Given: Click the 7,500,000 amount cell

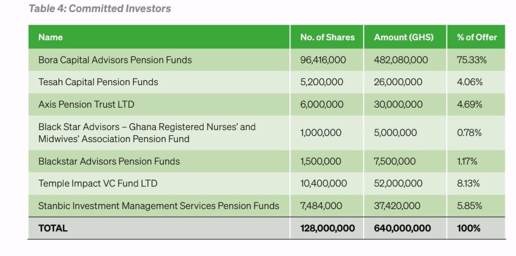Looking at the screenshot, I should [x=395, y=162].
